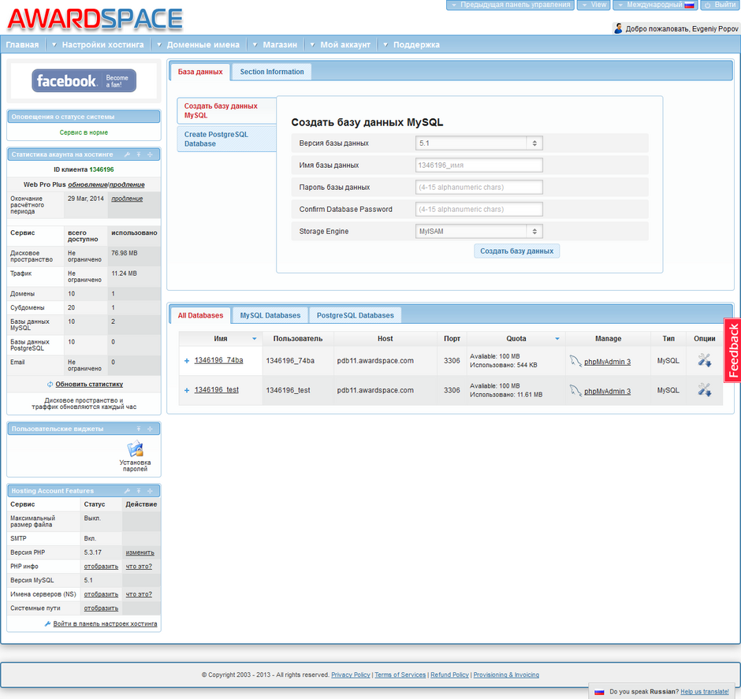Screen dimensions: 741x699
Task: Click the Terms of Services footer link
Action: click(x=400, y=675)
